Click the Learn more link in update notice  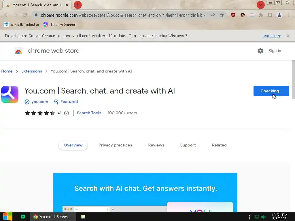click(x=271, y=36)
